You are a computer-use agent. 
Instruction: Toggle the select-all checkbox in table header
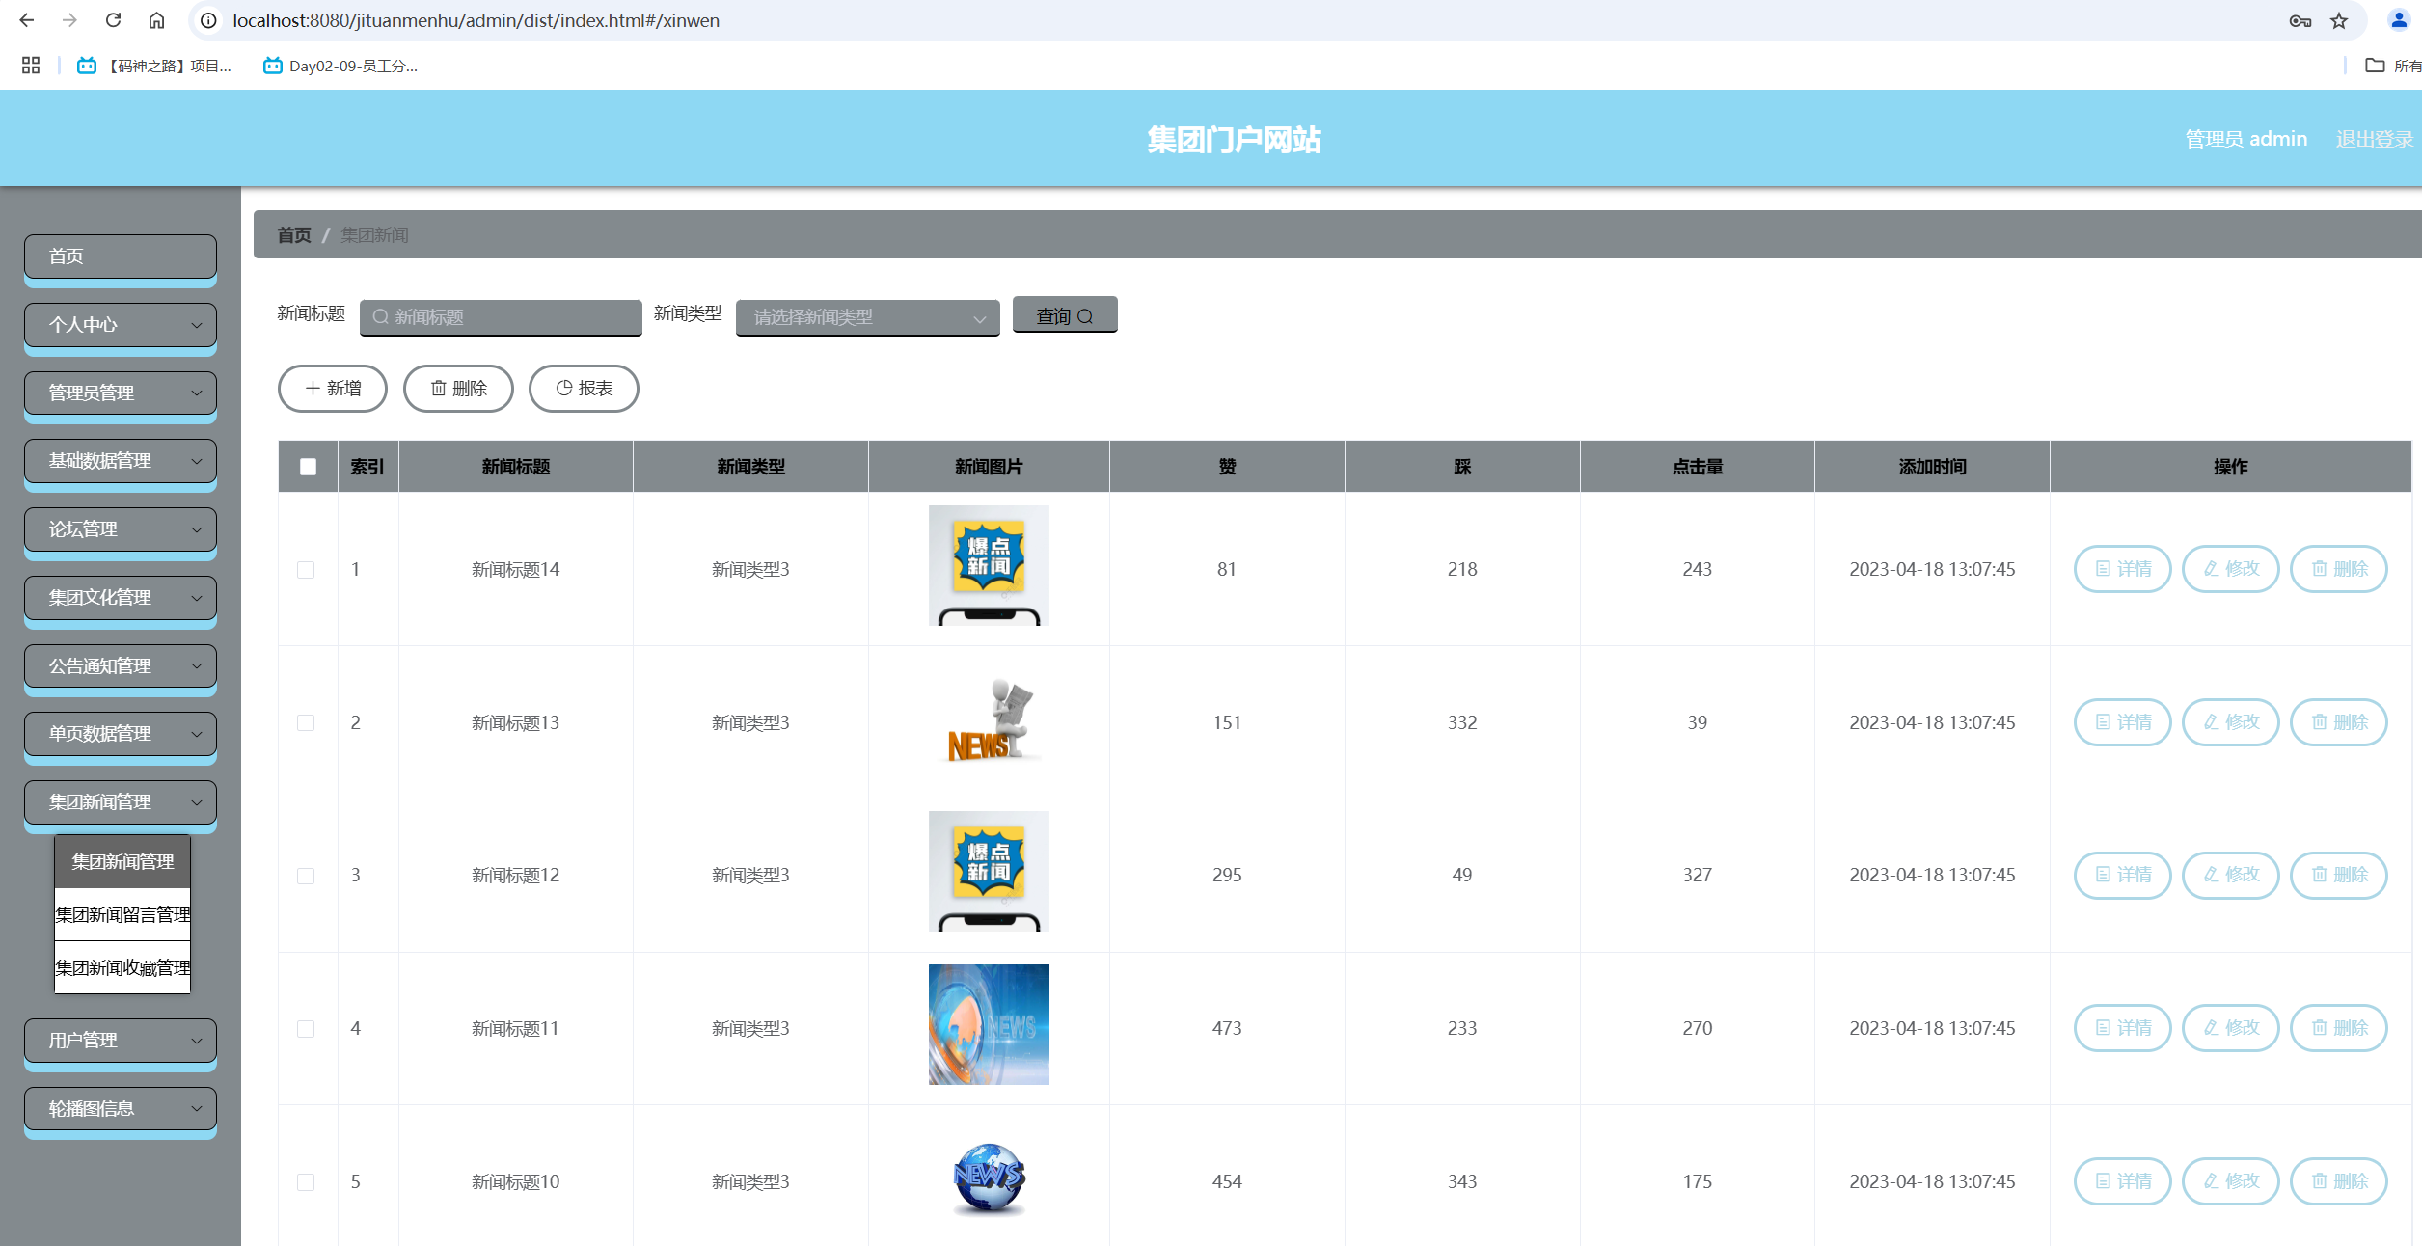pyautogui.click(x=308, y=467)
